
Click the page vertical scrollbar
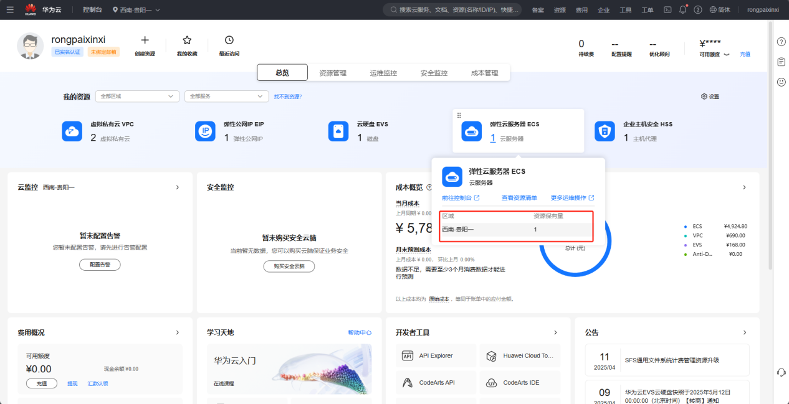coord(772,146)
